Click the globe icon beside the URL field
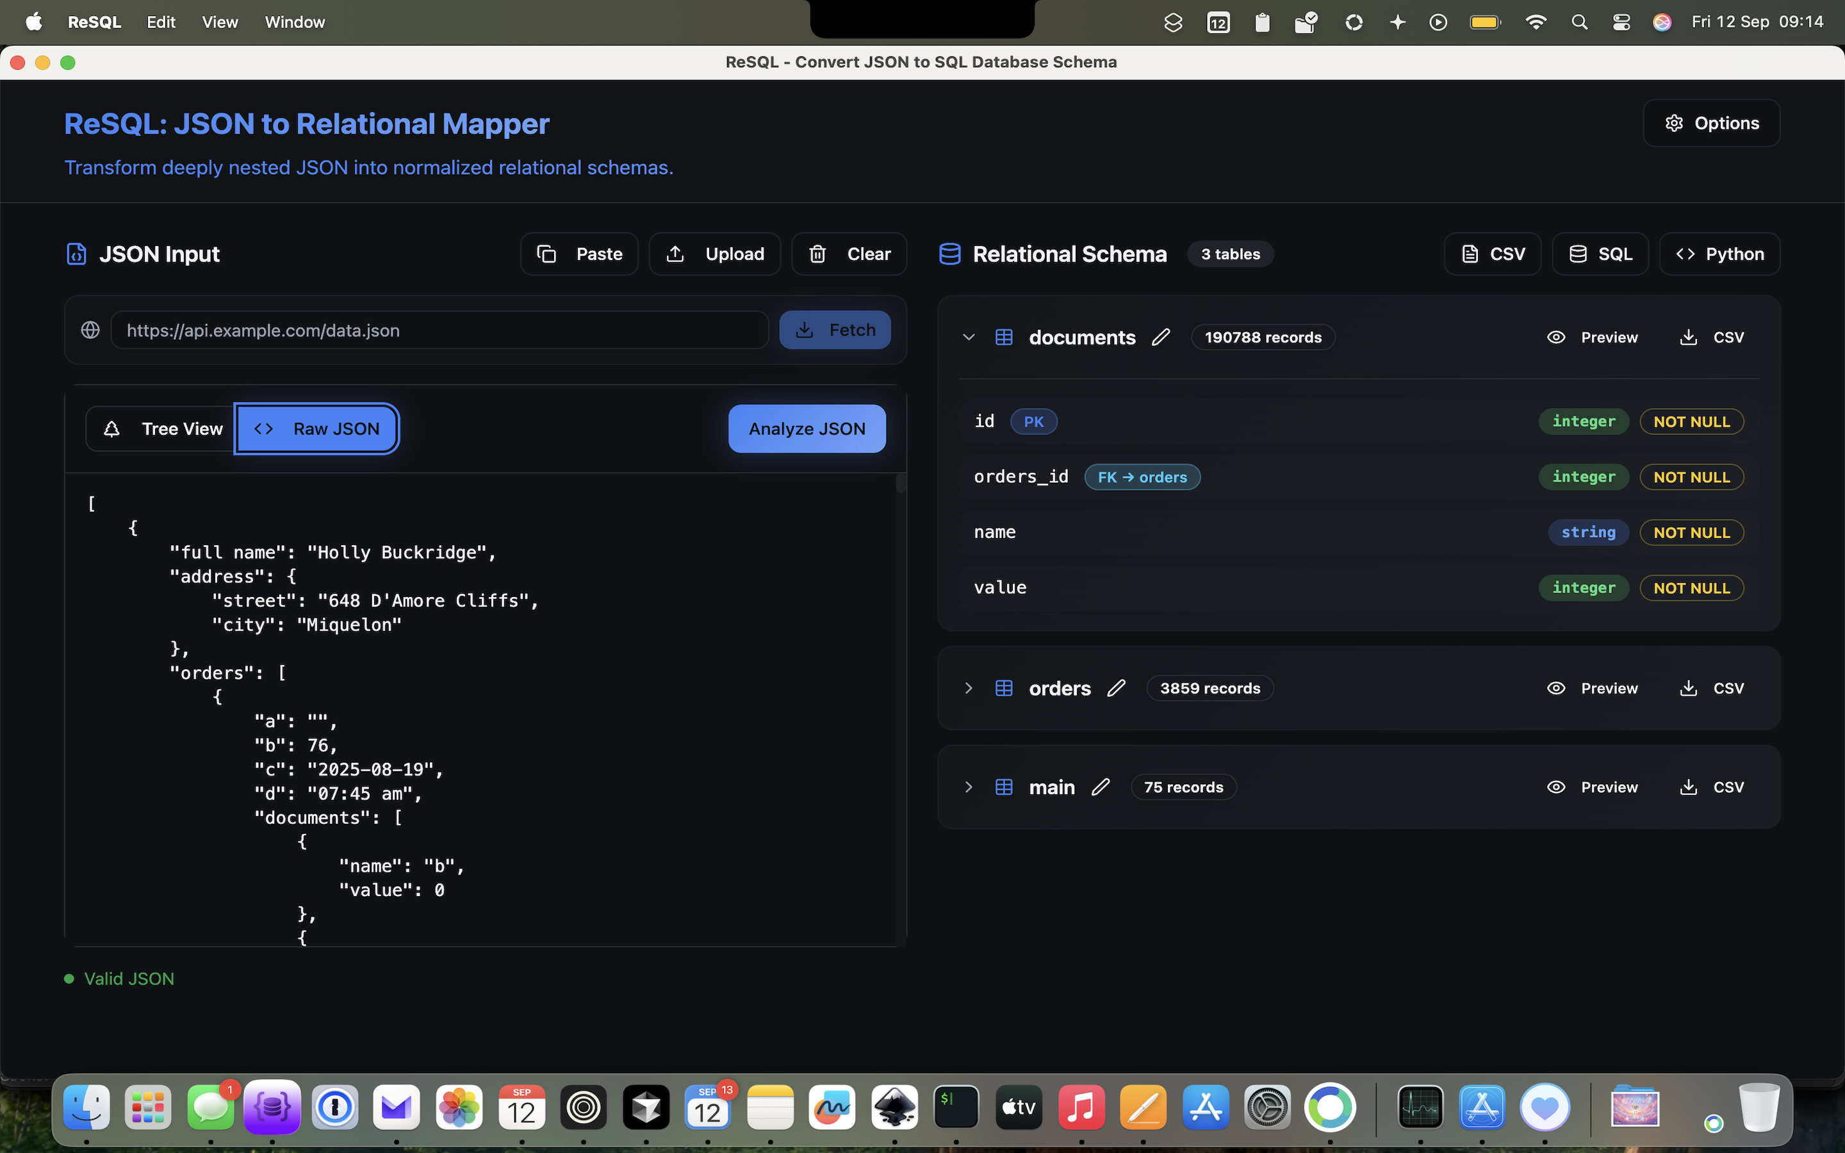The width and height of the screenshot is (1845, 1153). [90, 329]
